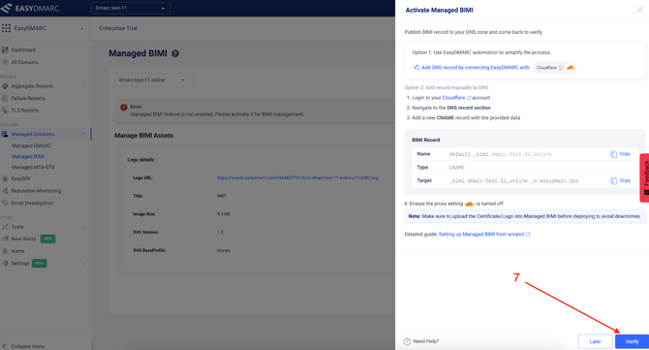Close the Activate Managed BIMI panel
This screenshot has width=649, height=350.
(x=639, y=10)
